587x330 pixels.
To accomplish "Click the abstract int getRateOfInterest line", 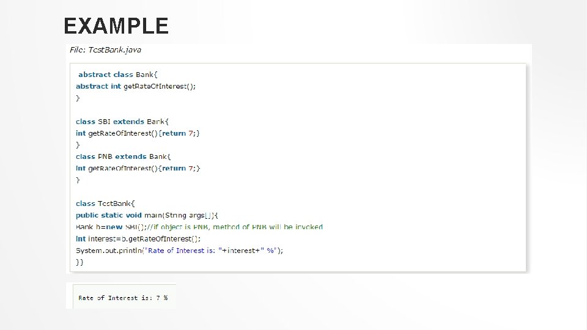I will [x=136, y=86].
